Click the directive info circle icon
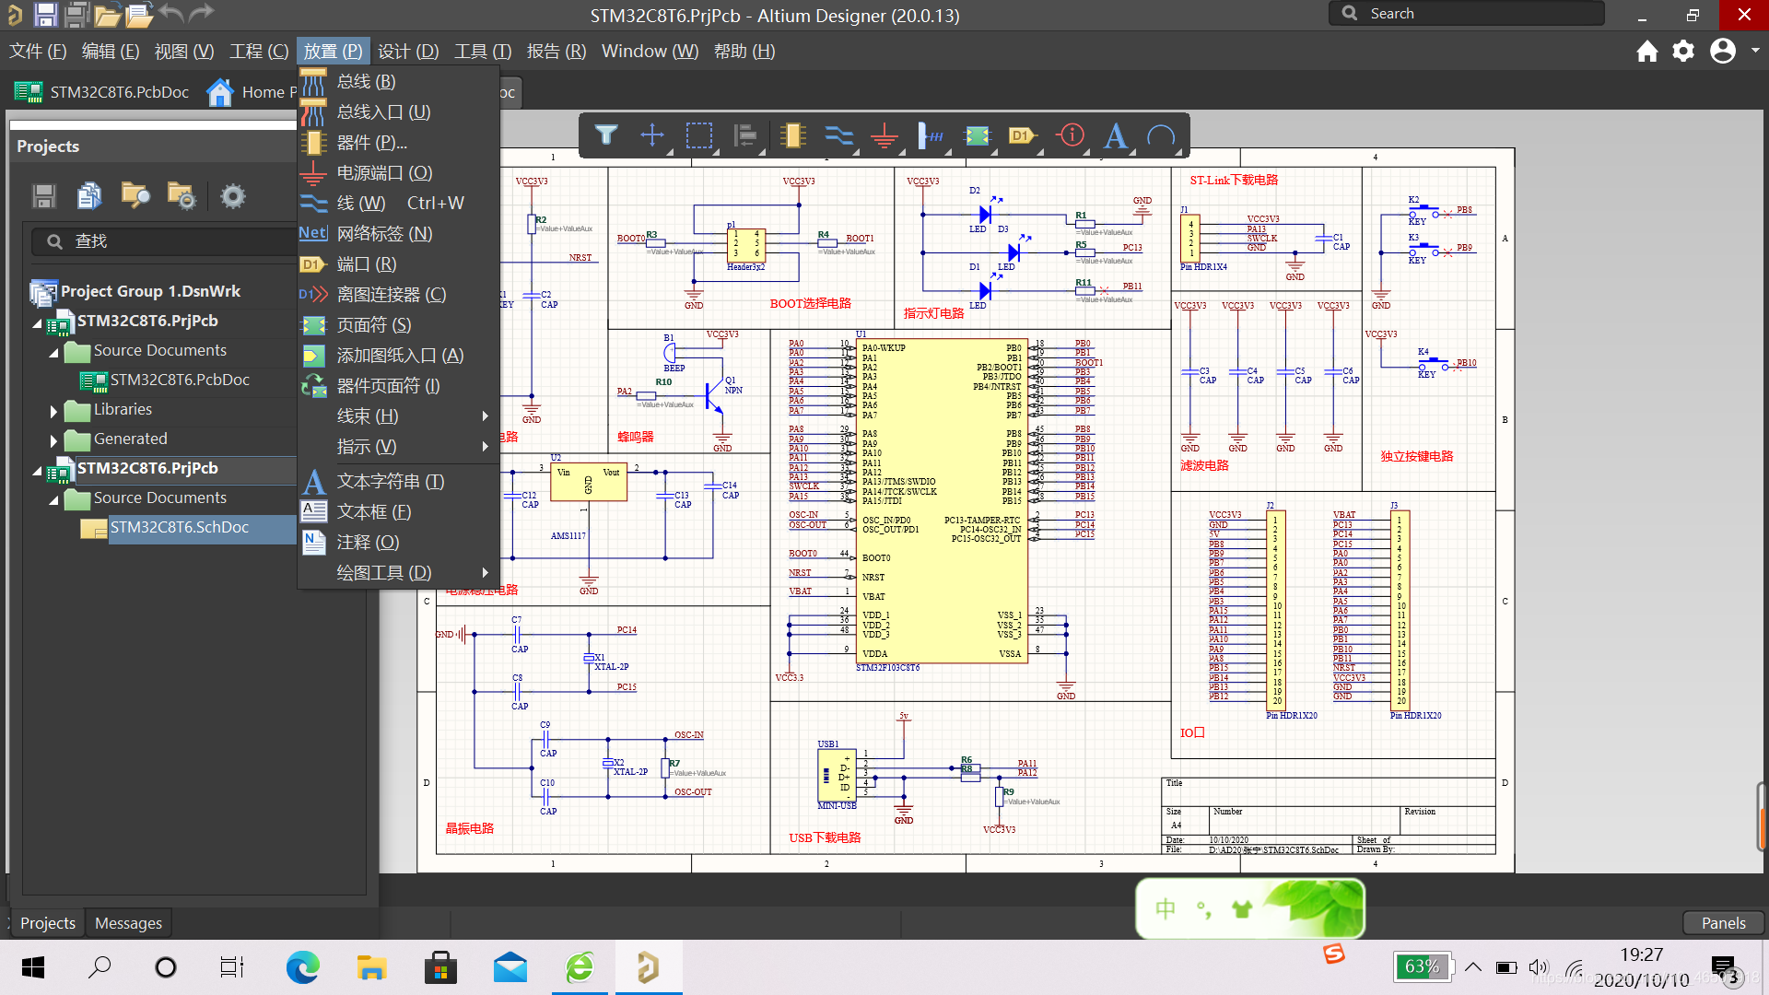Image resolution: width=1769 pixels, height=995 pixels. pyautogui.click(x=1071, y=135)
